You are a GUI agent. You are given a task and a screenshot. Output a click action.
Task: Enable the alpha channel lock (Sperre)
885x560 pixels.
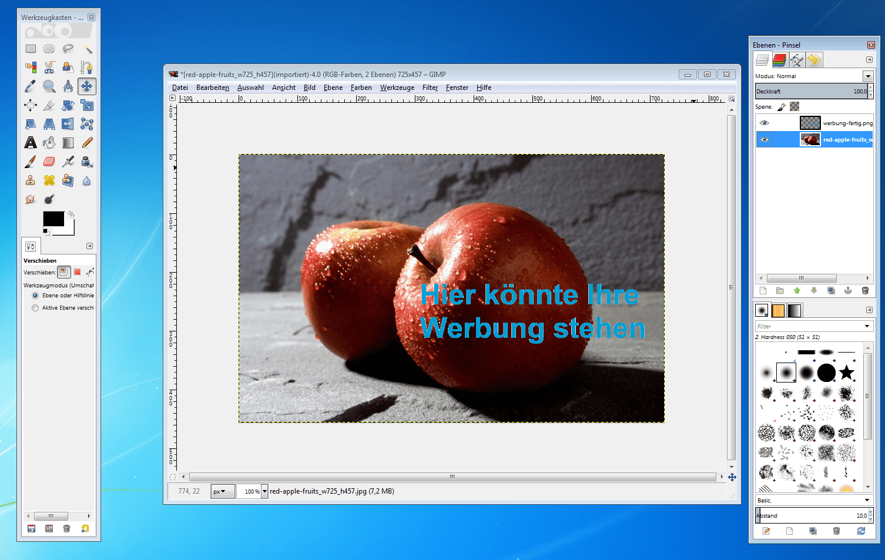click(794, 106)
